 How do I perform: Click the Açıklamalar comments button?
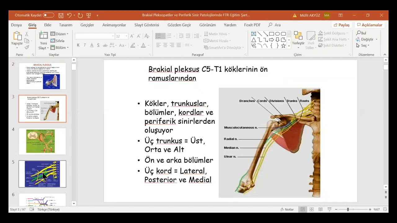pyautogui.click(x=369, y=25)
